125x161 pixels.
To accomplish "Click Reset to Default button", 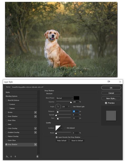I will pos(77,141).
